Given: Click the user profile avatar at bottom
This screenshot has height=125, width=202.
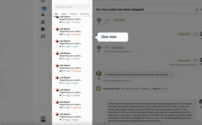Looking at the screenshot, I should tap(43, 119).
